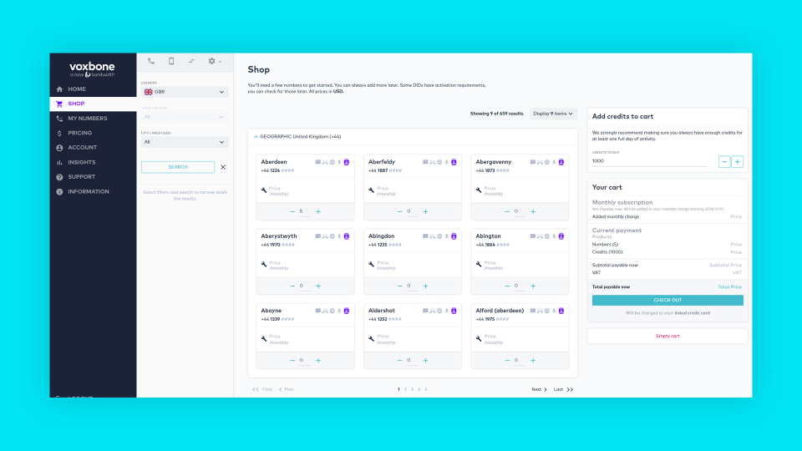Click the Aldershot message icon

point(425,311)
